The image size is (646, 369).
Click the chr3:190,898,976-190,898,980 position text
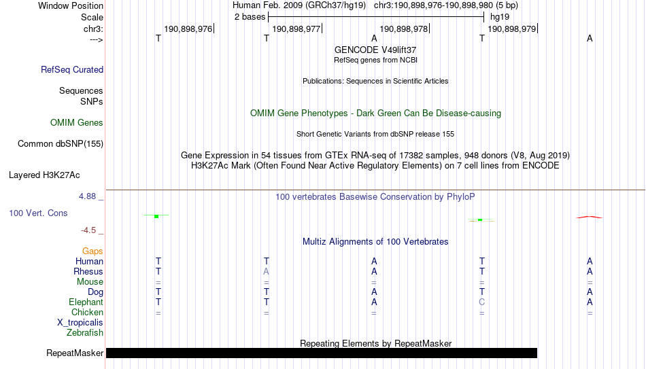click(x=446, y=5)
